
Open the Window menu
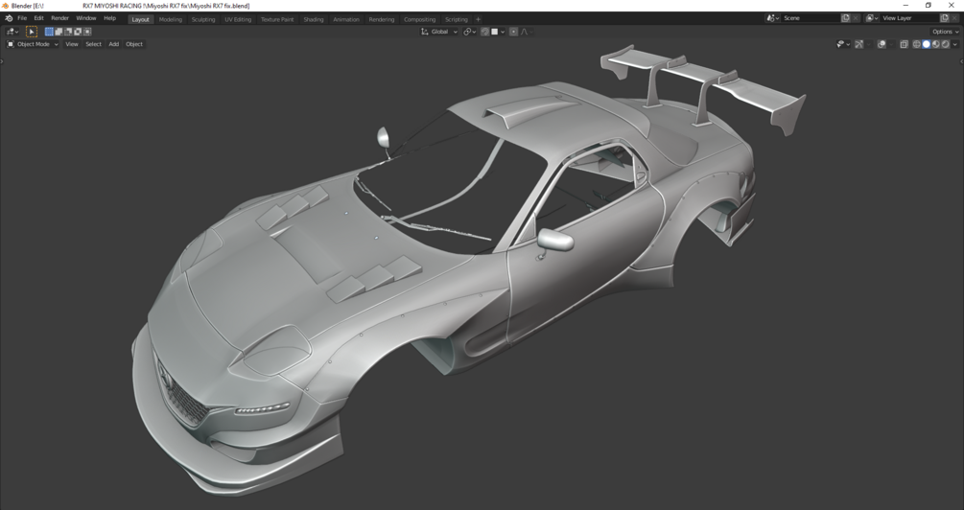coord(86,18)
